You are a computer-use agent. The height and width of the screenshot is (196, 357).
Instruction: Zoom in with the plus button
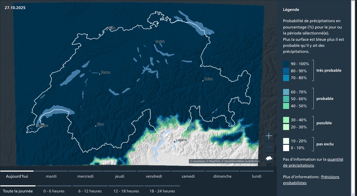click(x=269, y=136)
